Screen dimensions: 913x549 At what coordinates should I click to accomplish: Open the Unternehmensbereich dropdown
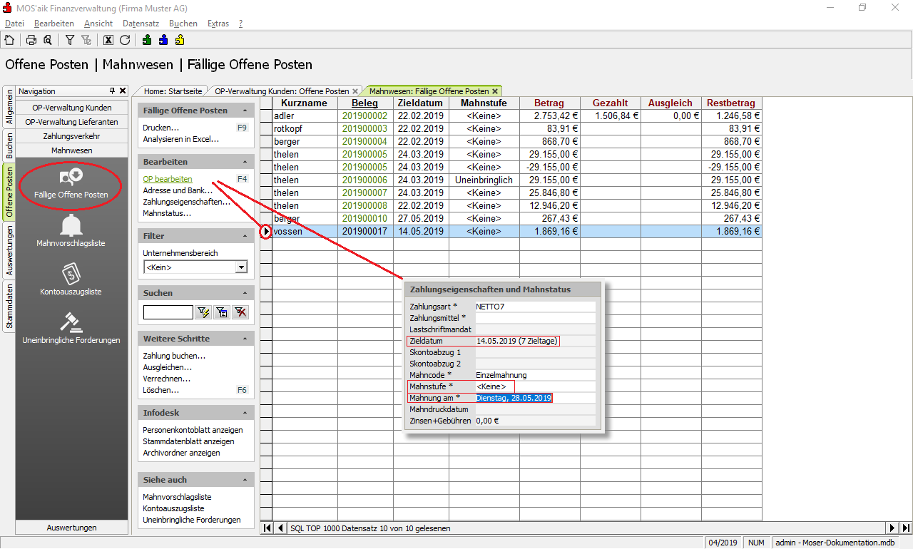pos(241,267)
